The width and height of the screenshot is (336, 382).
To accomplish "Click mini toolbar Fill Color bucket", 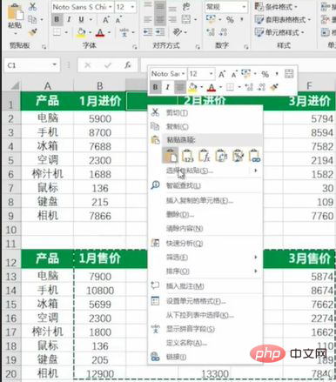I will (x=192, y=87).
